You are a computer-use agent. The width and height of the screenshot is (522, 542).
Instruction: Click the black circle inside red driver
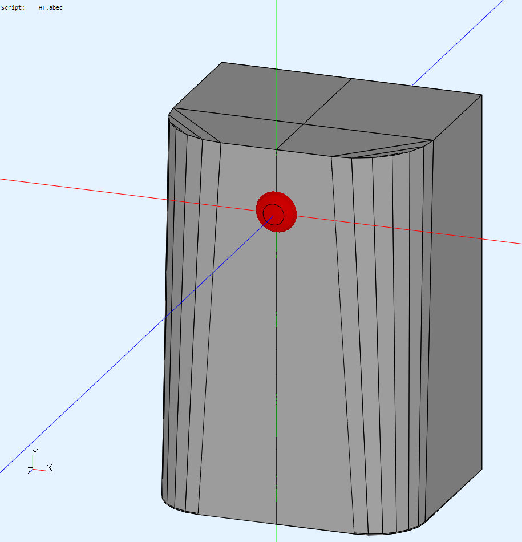(x=273, y=214)
